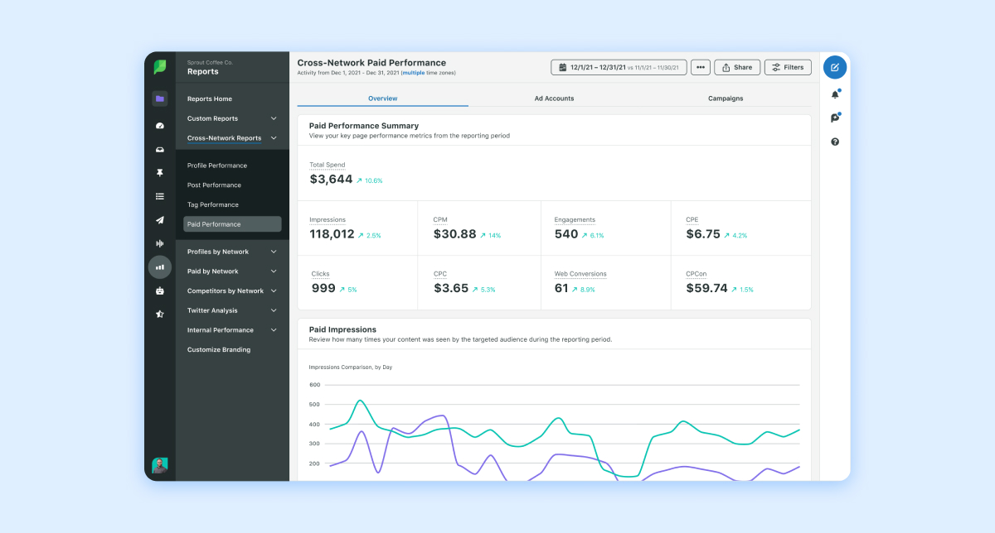Open Profile Performance report
This screenshot has width=995, height=533.
click(x=217, y=166)
